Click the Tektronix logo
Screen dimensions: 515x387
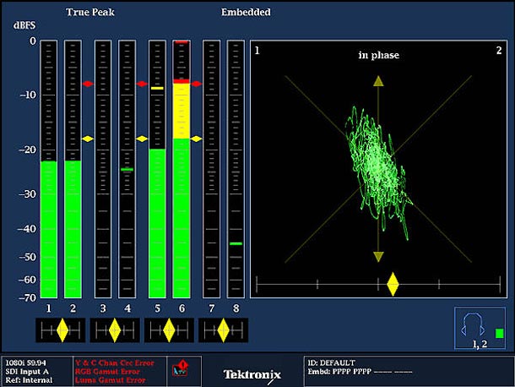pyautogui.click(x=252, y=374)
